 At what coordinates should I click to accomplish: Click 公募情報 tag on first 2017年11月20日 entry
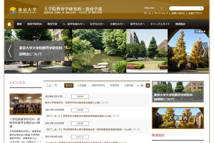click(x=80, y=110)
